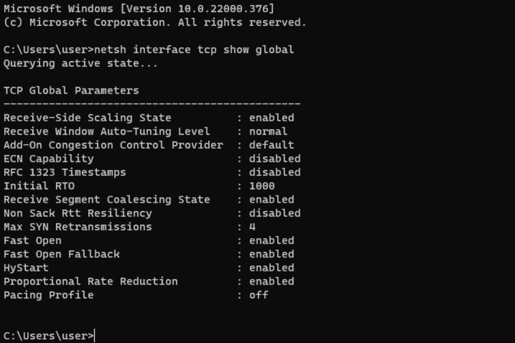Click the ECN Capability disabled value
This screenshot has width=515, height=343.
(x=275, y=159)
